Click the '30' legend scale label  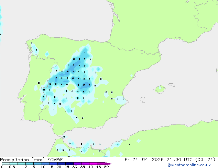pyautogui.click(x=75, y=167)
